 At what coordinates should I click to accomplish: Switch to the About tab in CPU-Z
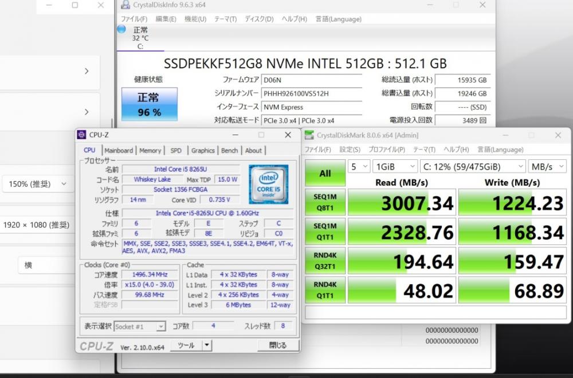tap(253, 151)
